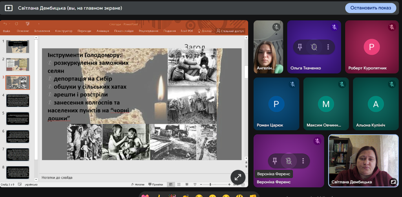402x197 pixels.
Task: Open the Анімація ribbon tab
Action: point(102,31)
